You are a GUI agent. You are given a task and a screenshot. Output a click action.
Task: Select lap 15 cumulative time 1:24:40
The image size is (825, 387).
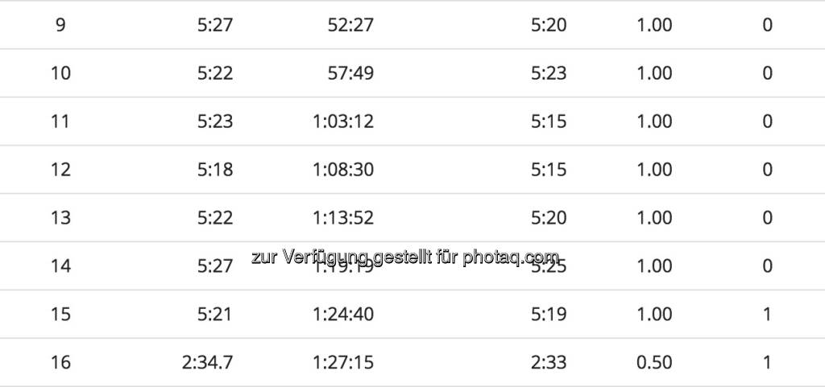pos(343,314)
